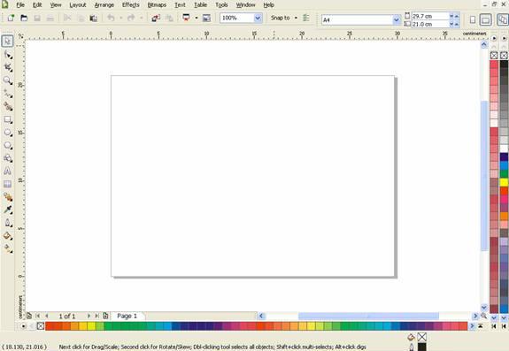Toggle page layout setting for all pages
Viewport: 509px width, 351px height.
coord(503,19)
